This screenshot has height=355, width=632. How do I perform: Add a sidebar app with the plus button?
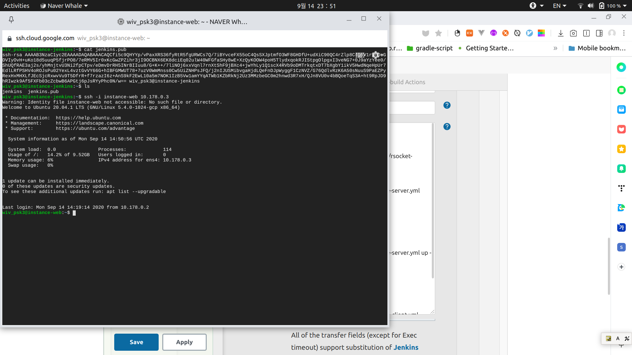coord(621,267)
